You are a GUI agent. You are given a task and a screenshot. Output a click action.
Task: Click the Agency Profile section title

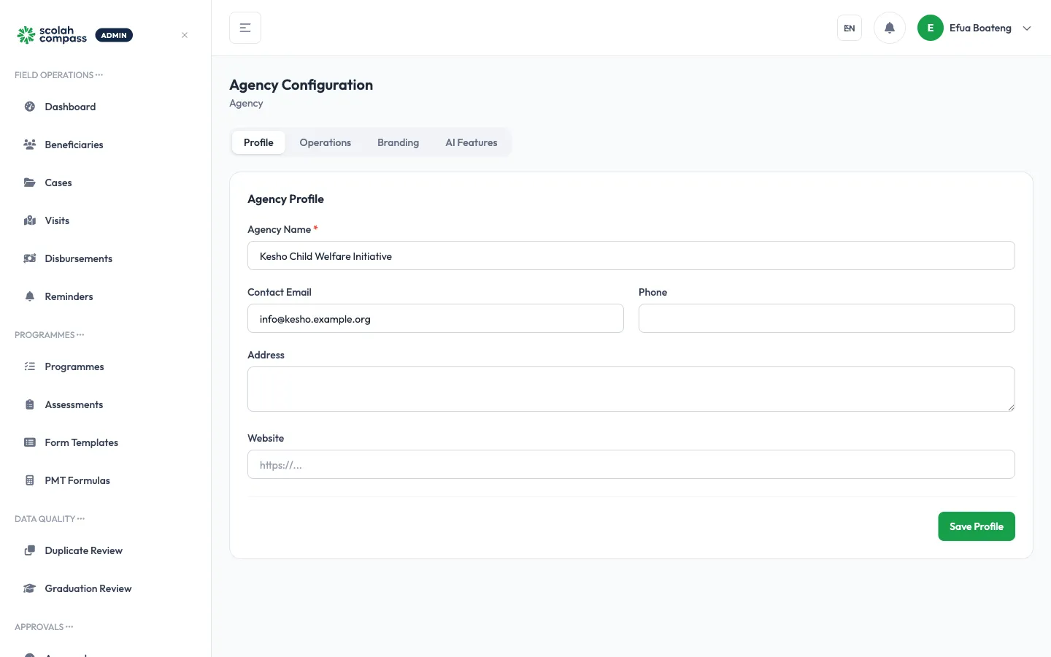point(285,199)
